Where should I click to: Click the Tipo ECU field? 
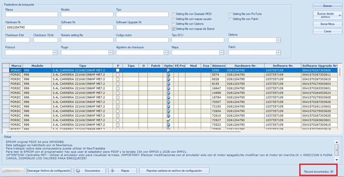click(x=198, y=40)
